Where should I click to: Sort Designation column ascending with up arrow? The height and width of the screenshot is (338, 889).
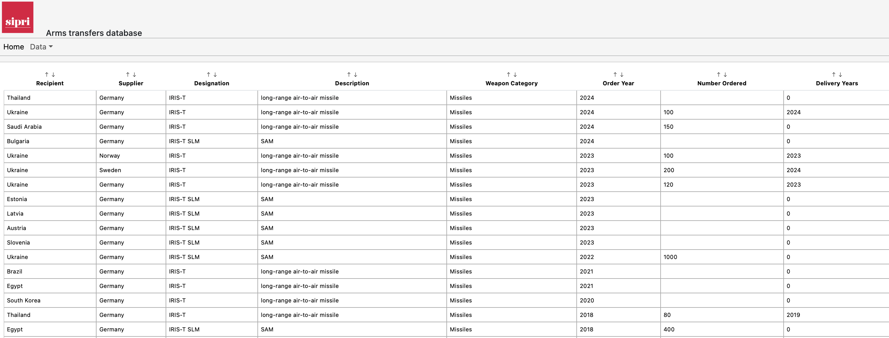pos(209,74)
